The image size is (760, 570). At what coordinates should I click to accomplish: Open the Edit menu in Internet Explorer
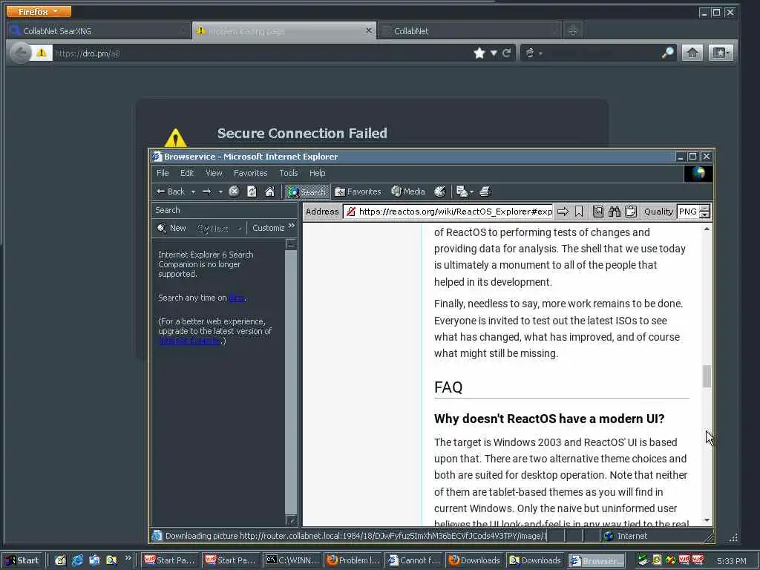tap(186, 173)
